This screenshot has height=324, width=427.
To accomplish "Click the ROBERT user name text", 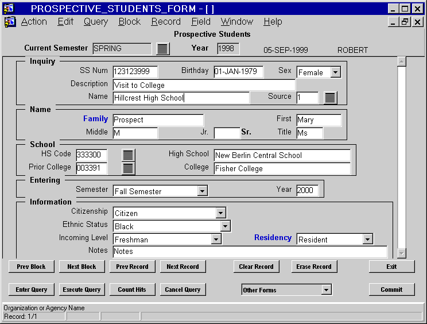I will pos(352,50).
